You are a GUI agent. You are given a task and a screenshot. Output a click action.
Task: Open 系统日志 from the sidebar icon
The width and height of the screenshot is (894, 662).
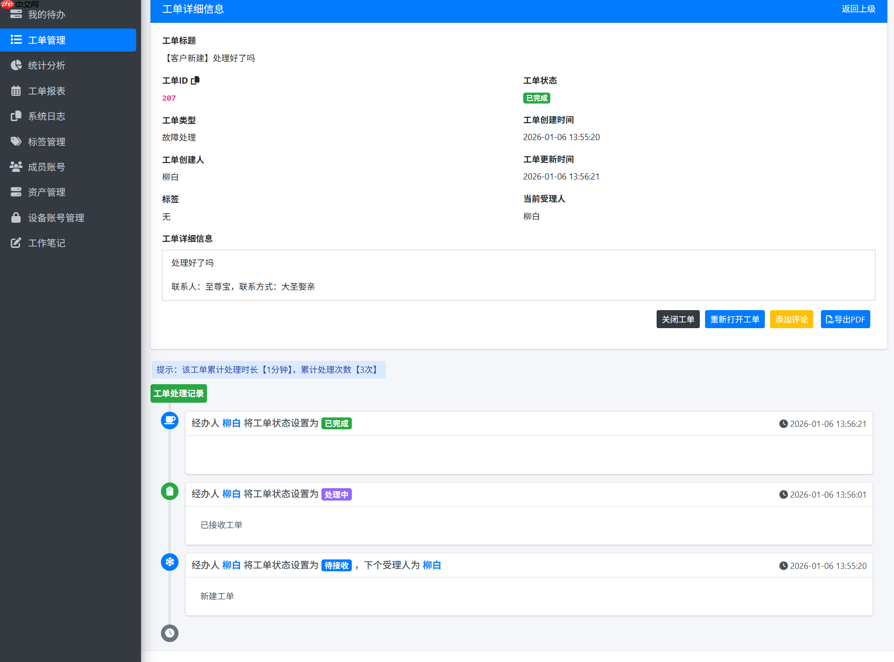[x=16, y=116]
